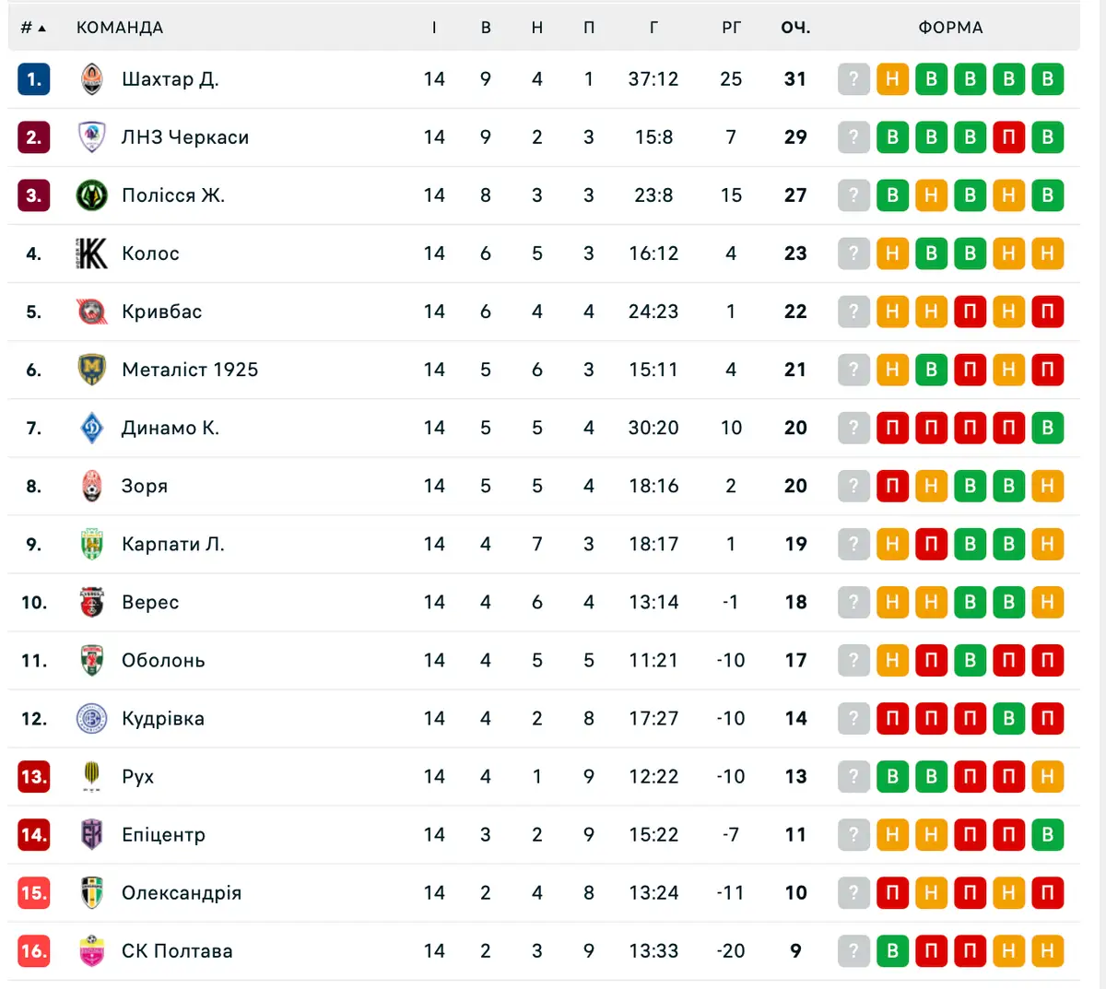Sort by the ОЧ. points column header

pos(795,28)
